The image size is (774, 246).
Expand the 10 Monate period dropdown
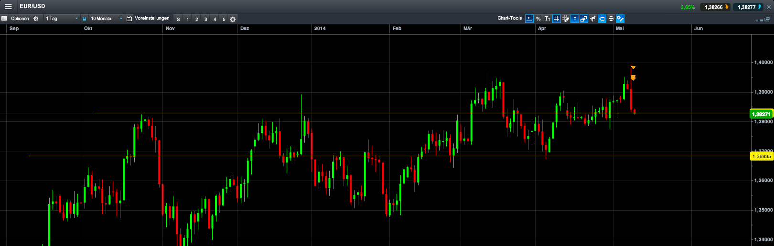click(107, 19)
